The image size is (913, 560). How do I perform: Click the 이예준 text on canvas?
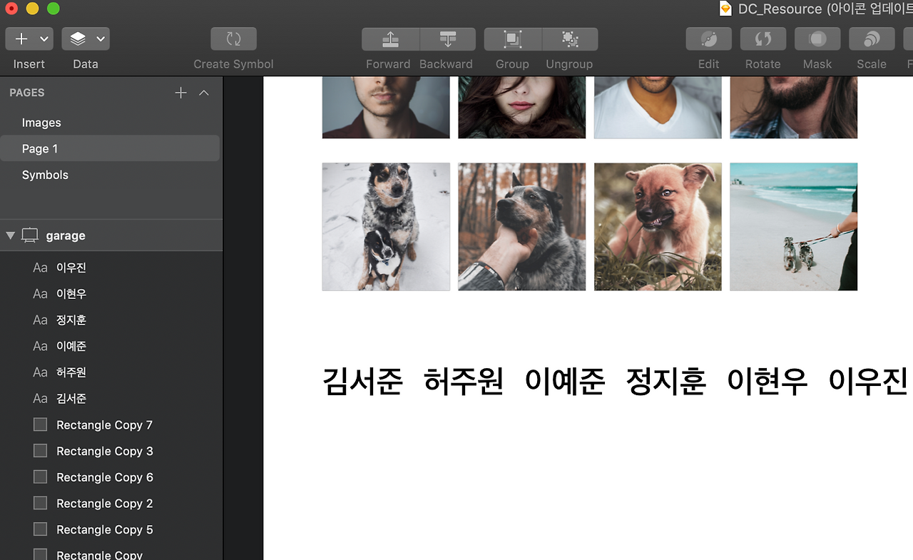[565, 381]
